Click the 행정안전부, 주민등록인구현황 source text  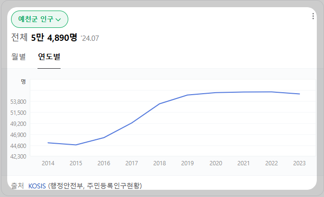click(95, 185)
